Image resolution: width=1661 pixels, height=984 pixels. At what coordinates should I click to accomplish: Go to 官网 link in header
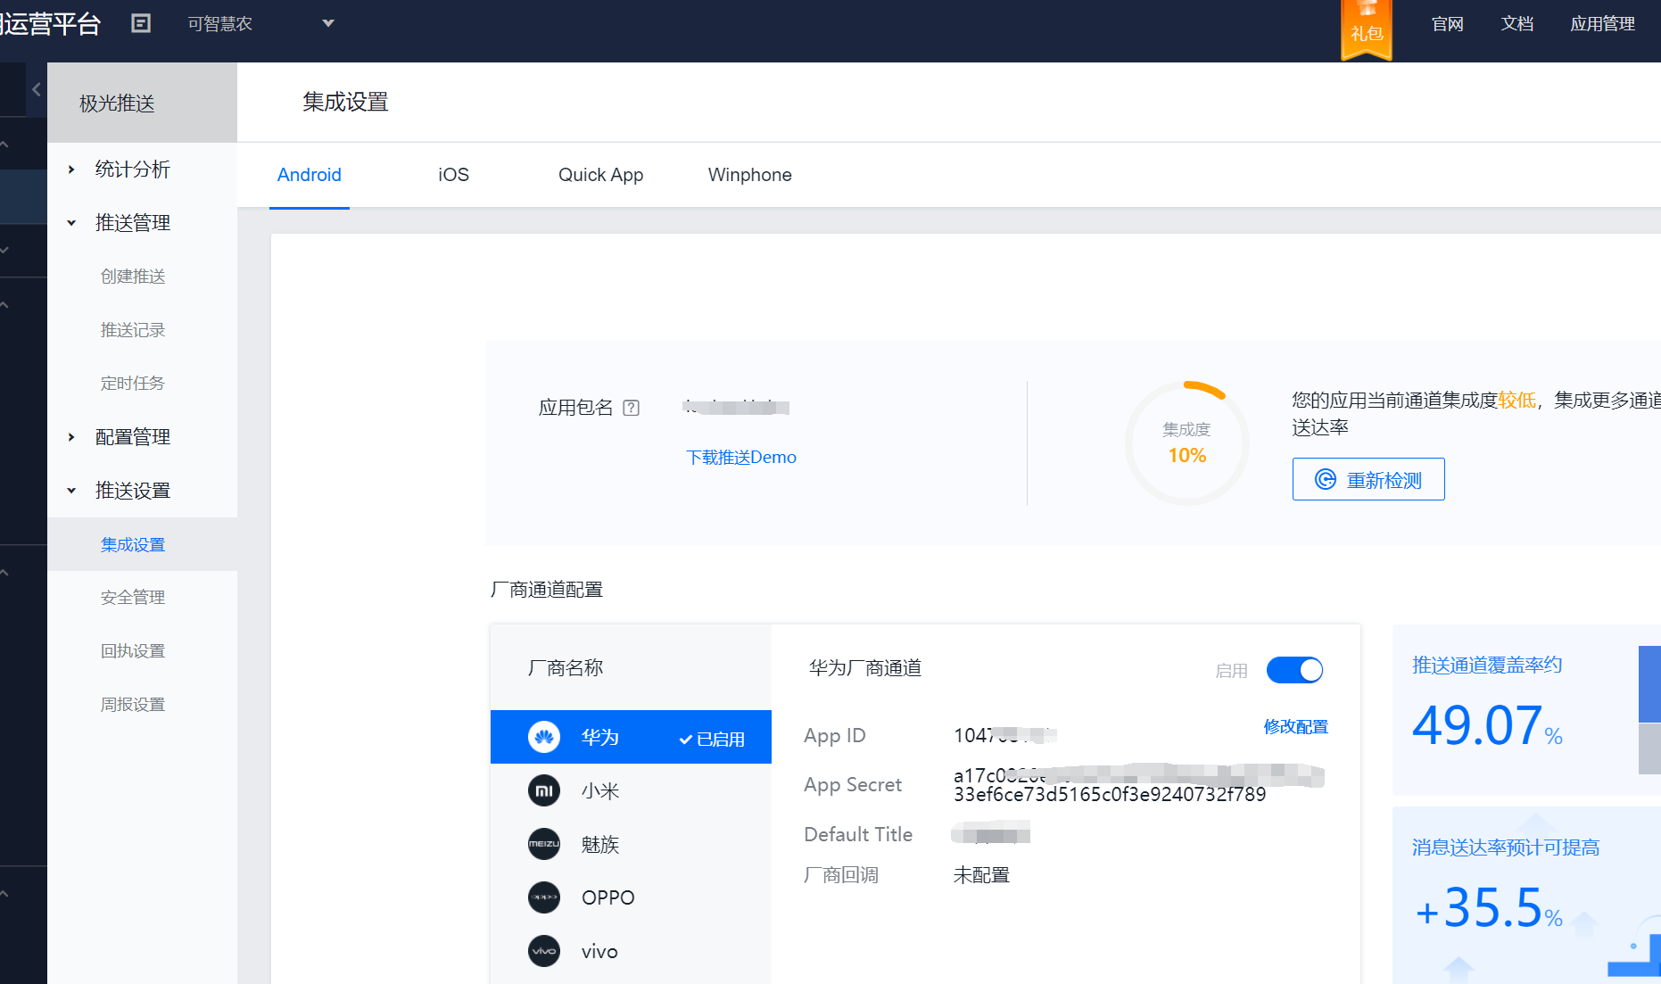tap(1447, 24)
